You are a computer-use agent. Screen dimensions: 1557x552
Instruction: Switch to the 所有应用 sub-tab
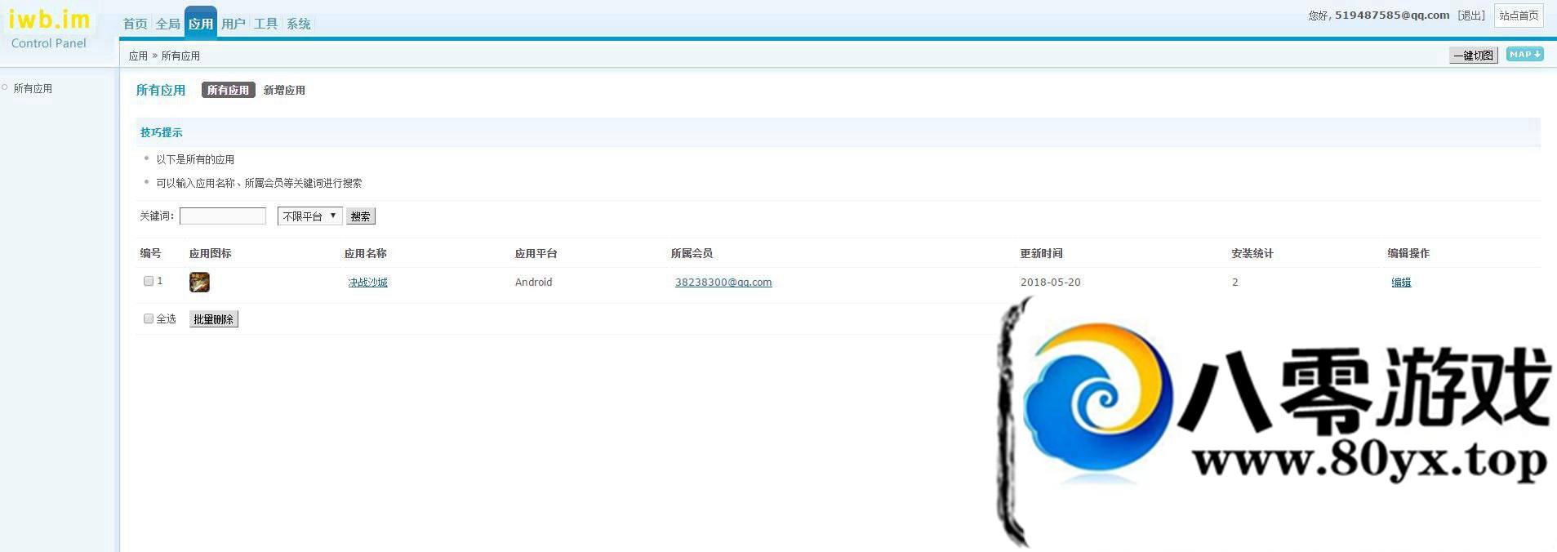click(x=228, y=90)
